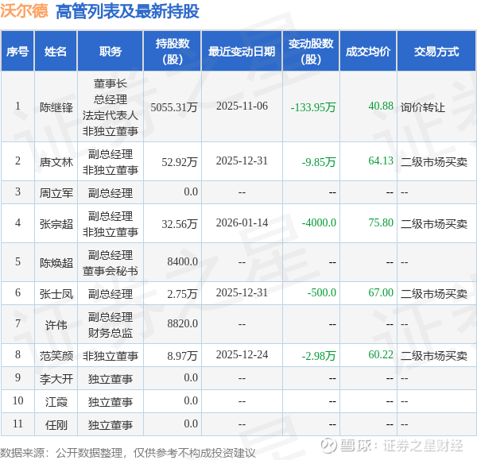Click the date 2026-01-14
The width and height of the screenshot is (477, 460).
[242, 223]
